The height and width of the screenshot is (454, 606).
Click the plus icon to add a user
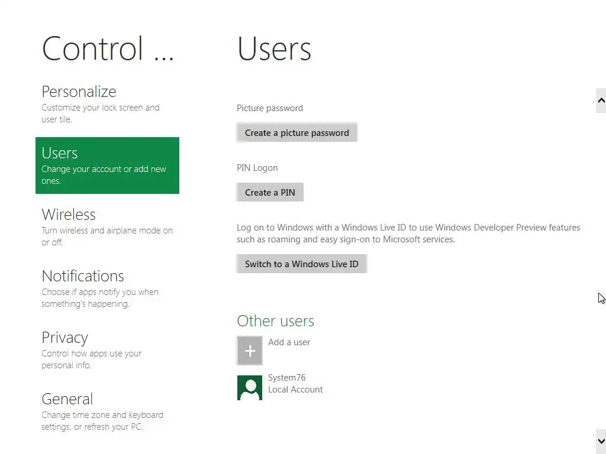point(250,351)
